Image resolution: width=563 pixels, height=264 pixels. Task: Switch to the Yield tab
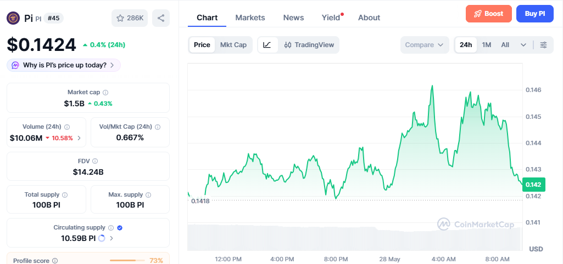click(331, 18)
